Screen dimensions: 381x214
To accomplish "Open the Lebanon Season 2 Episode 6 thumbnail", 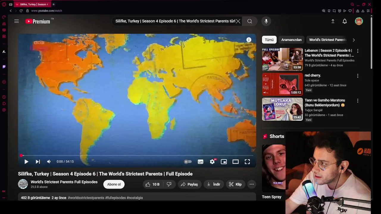I will pos(282,59).
